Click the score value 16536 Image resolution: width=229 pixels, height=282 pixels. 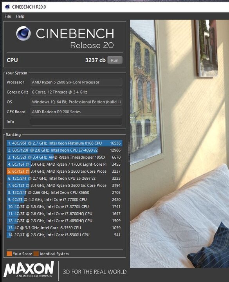pyautogui.click(x=115, y=143)
